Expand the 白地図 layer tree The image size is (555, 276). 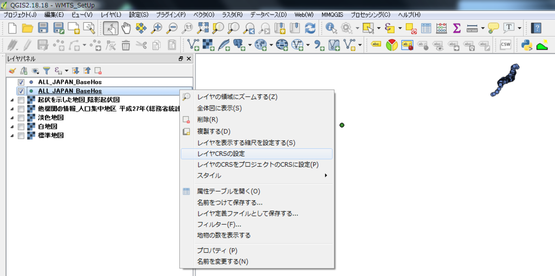(12, 127)
